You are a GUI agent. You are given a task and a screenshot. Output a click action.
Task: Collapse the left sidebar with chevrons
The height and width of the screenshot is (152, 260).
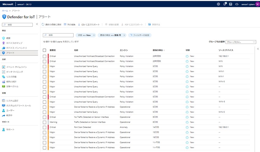point(37,24)
